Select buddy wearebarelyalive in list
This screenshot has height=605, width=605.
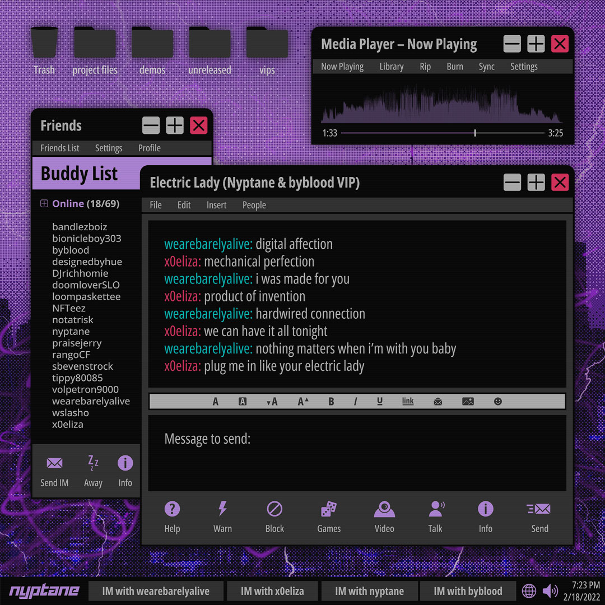91,401
